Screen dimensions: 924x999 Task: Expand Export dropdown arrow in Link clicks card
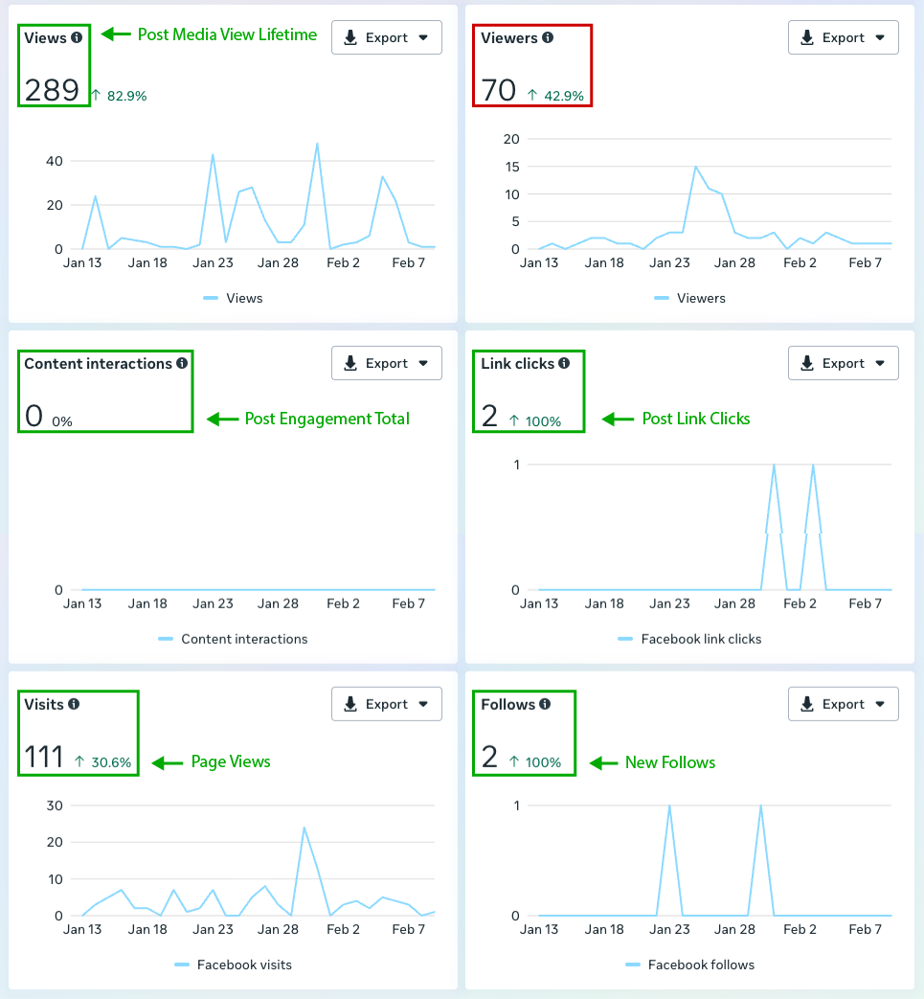(x=880, y=363)
